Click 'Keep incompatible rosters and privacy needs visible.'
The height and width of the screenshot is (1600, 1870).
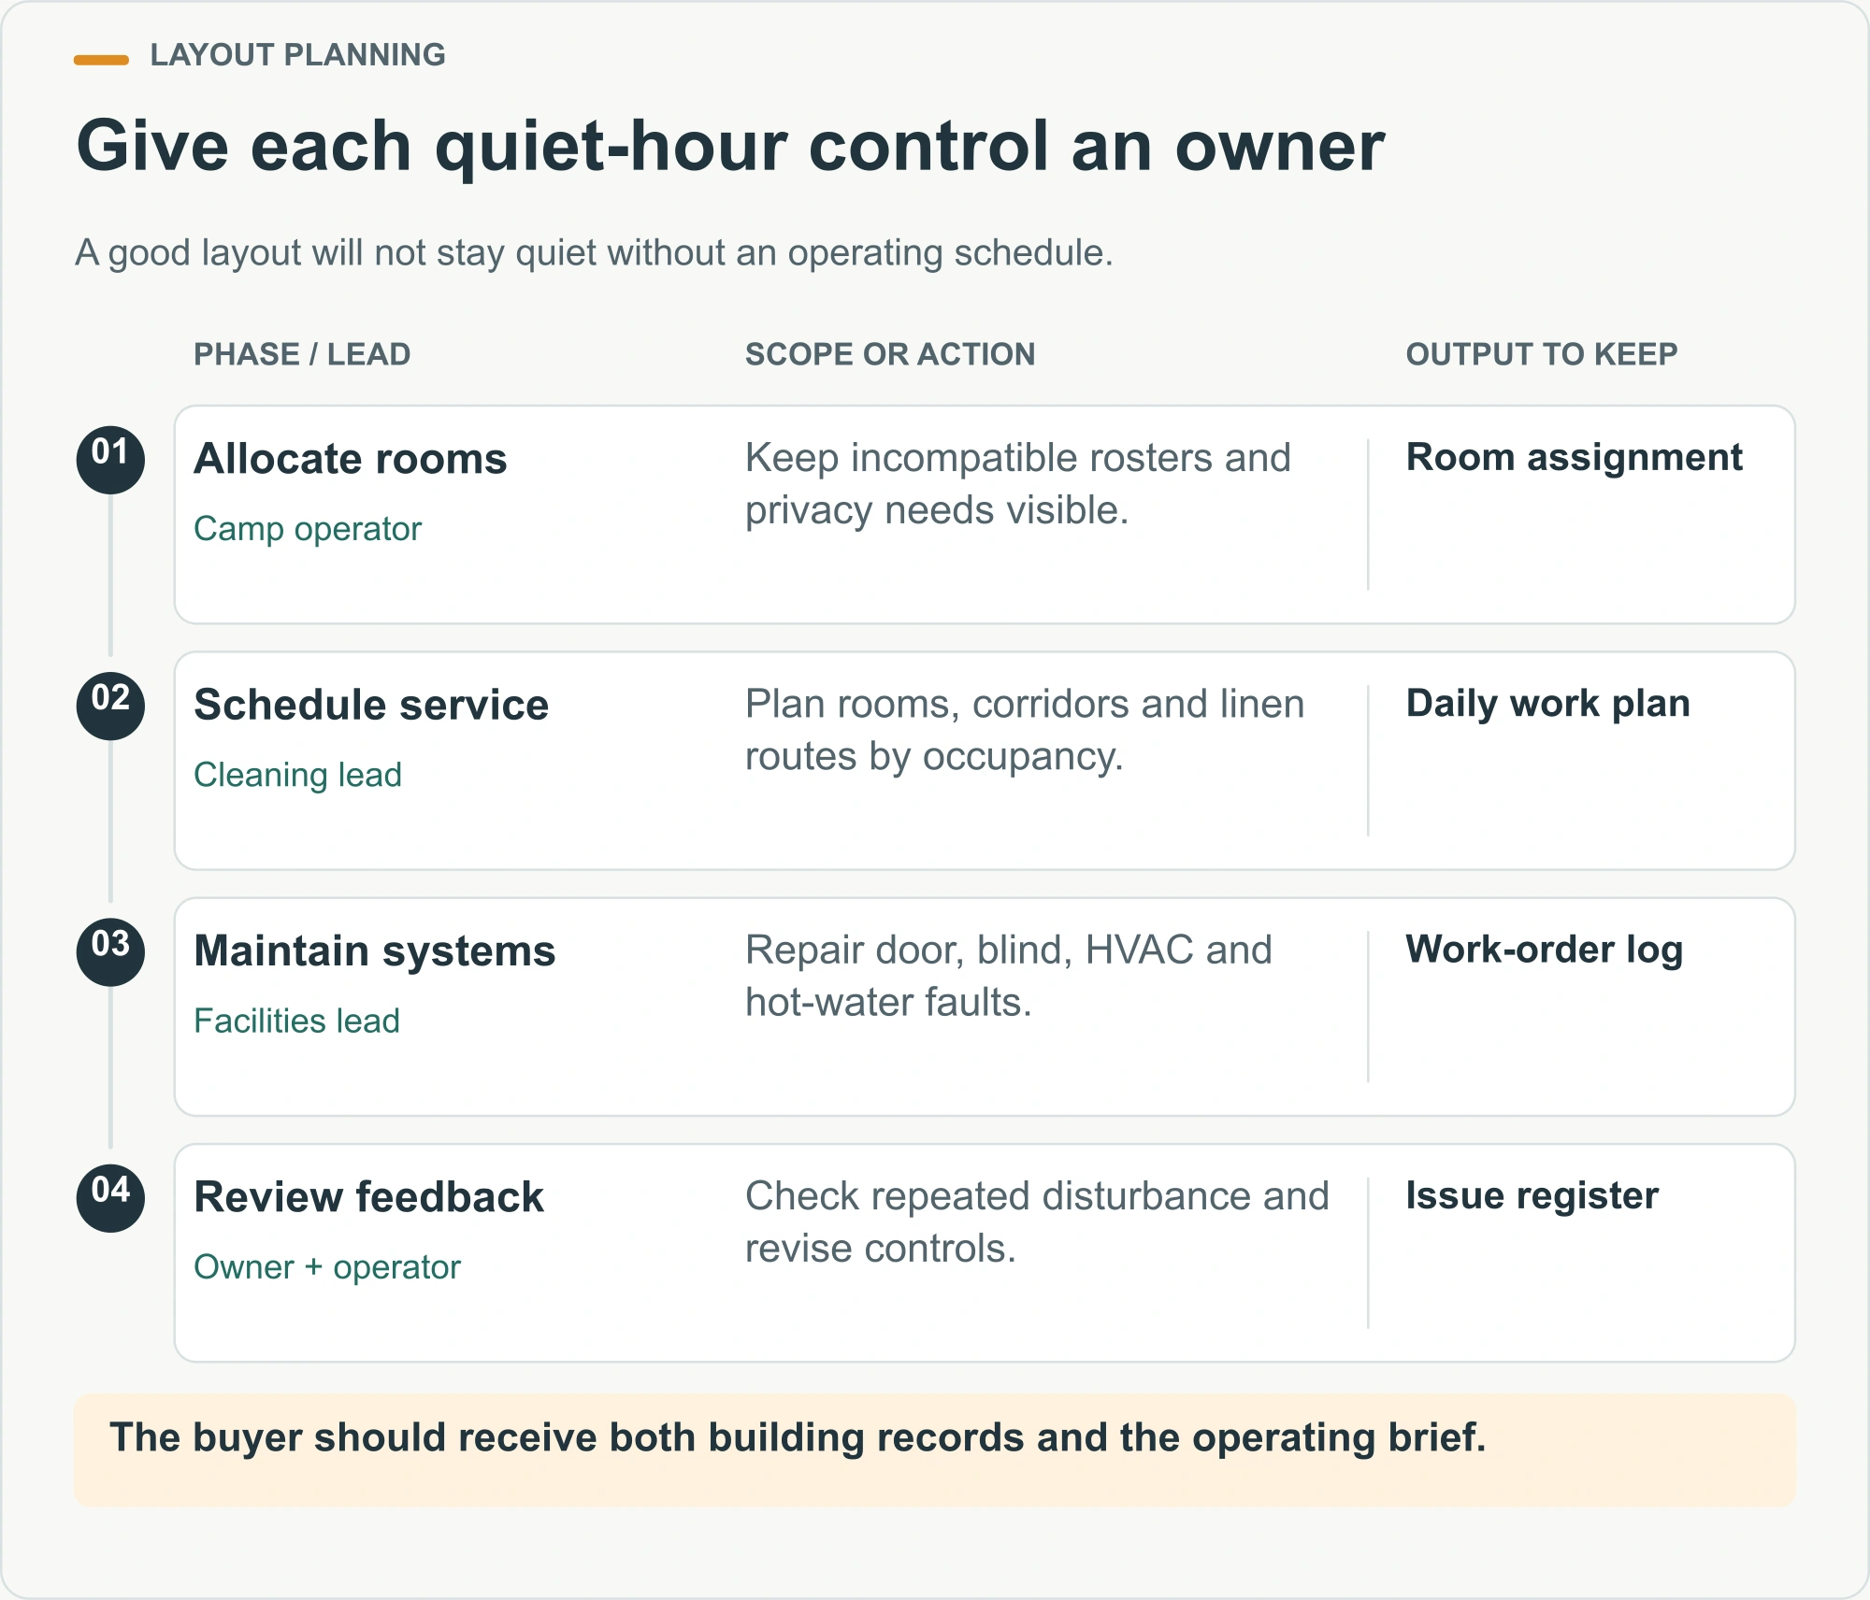[1017, 484]
